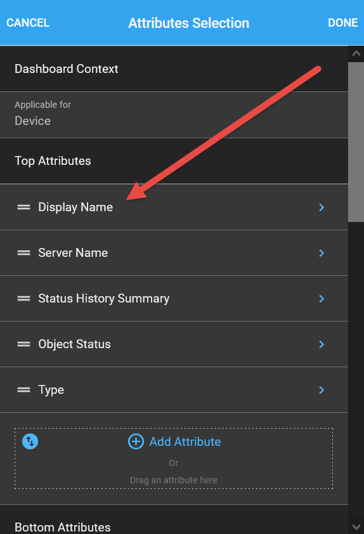This screenshot has height=534, width=364.
Task: Expand the Display Name attribute chevron
Action: point(322,207)
